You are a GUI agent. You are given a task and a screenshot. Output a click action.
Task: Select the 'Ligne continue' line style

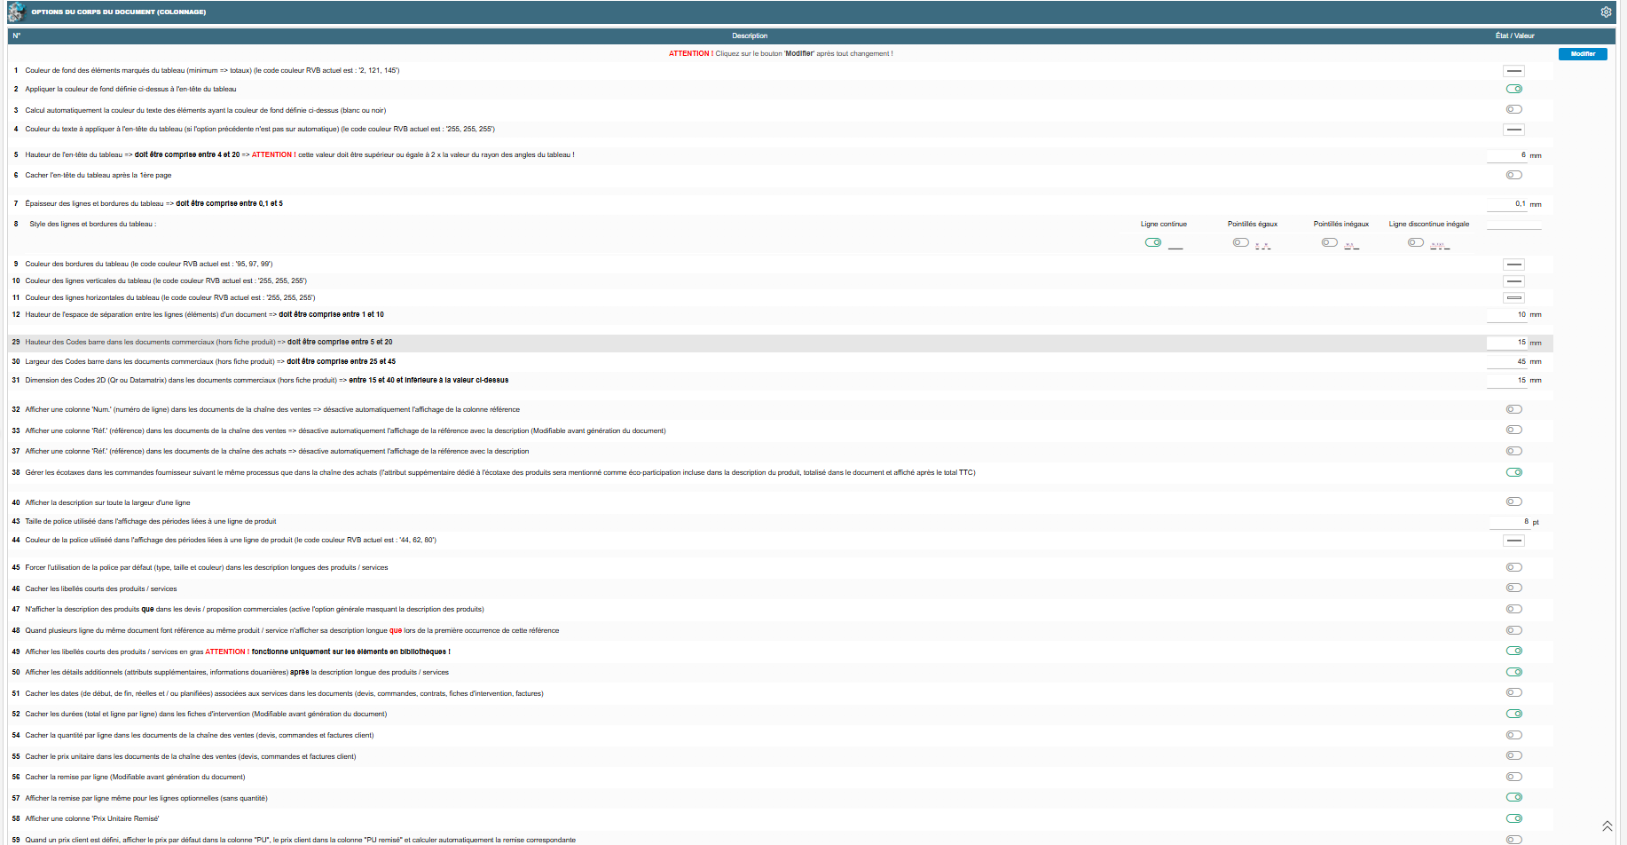point(1153,242)
